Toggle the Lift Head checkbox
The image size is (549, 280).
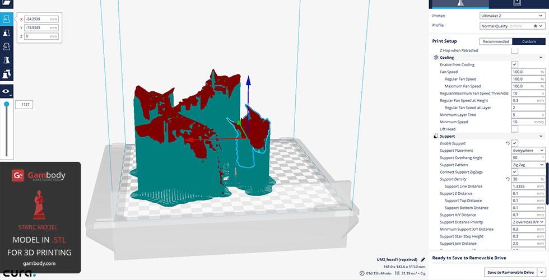tap(514, 129)
